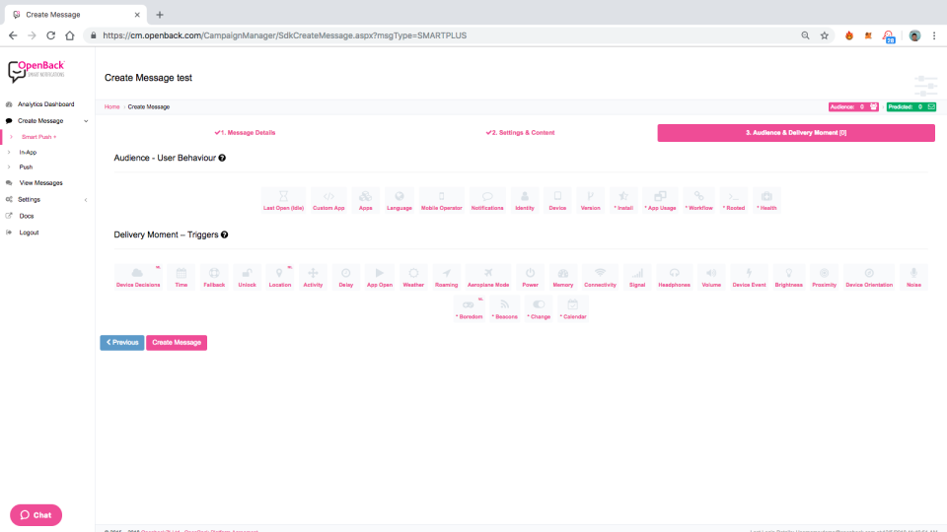Select the Workflow audience filter
This screenshot has height=532, width=947.
[x=698, y=200]
